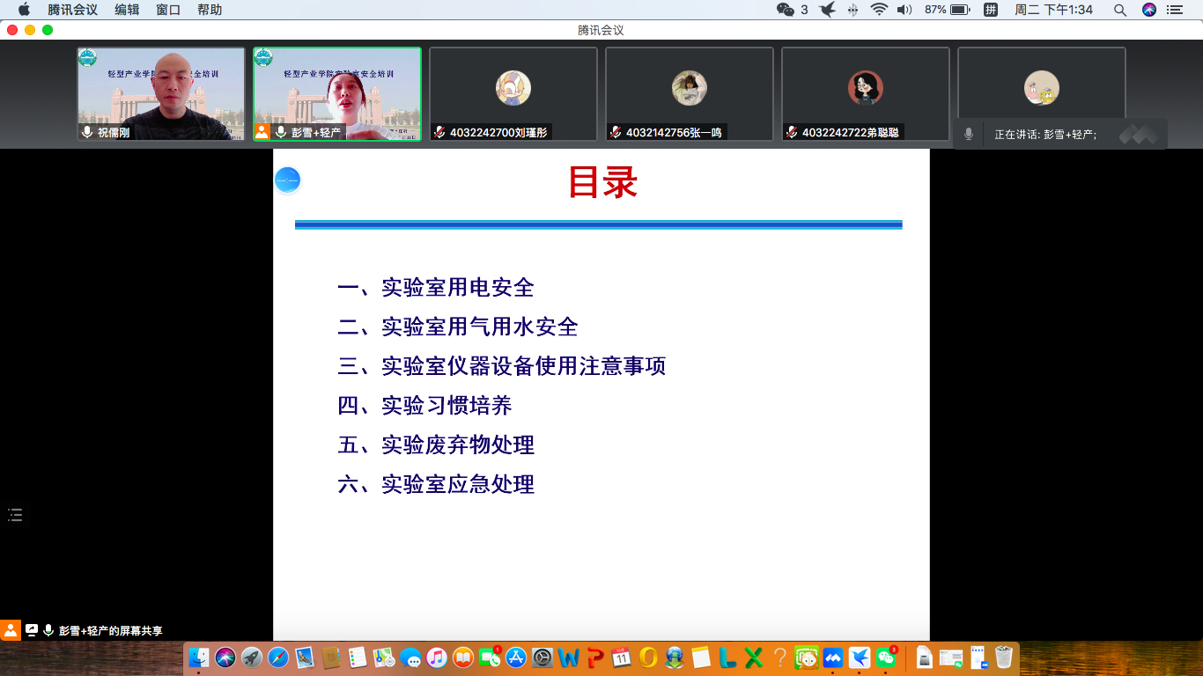
Task: Open Notification Center list icon
Action: 1175,10
